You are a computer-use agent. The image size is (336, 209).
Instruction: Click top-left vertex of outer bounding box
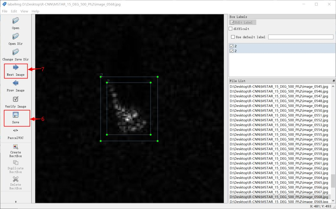click(101, 77)
